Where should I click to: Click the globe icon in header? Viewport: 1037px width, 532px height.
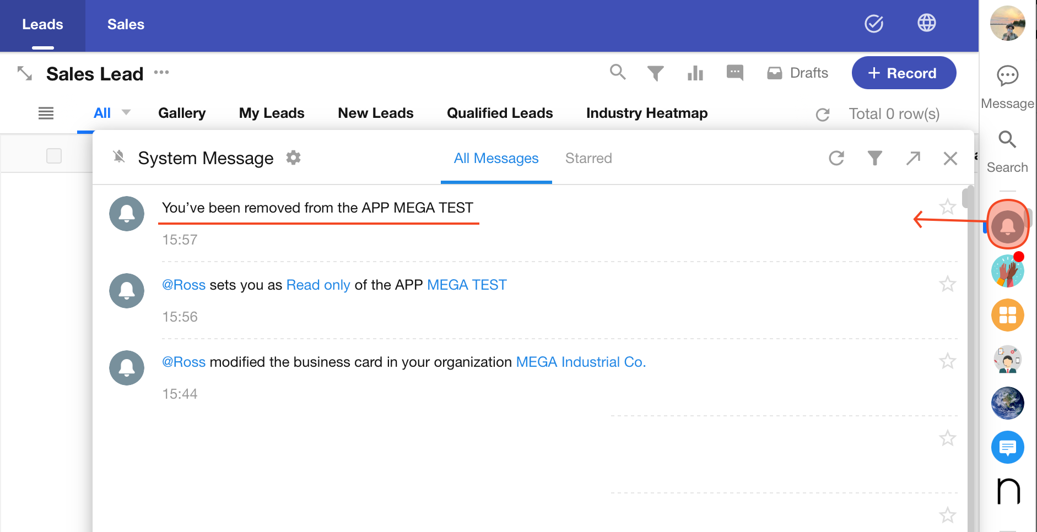(926, 23)
